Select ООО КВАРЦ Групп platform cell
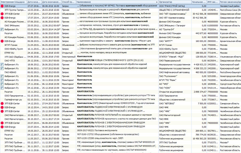The height and width of the screenshot is (153, 241). tap(14, 49)
